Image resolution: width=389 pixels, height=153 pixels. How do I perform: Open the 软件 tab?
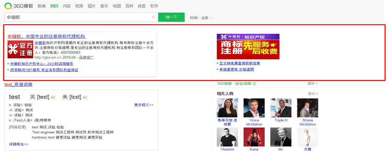154,6
